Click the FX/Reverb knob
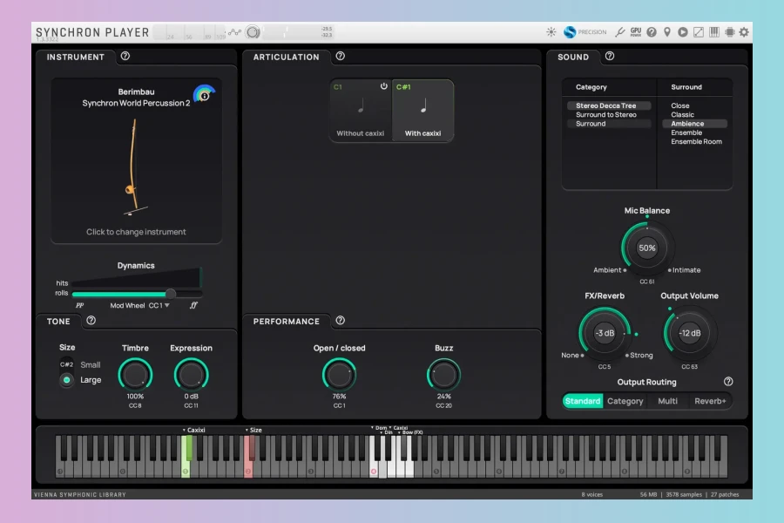 [x=605, y=333]
